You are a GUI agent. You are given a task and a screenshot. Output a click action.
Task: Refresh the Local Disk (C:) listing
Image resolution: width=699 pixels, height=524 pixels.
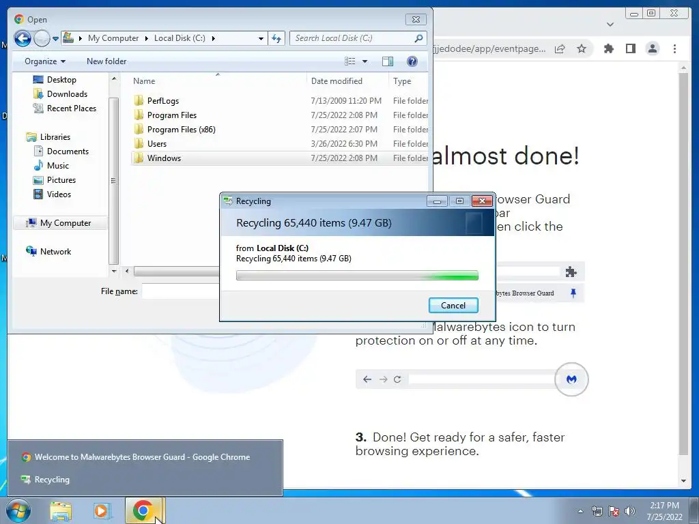(x=276, y=38)
